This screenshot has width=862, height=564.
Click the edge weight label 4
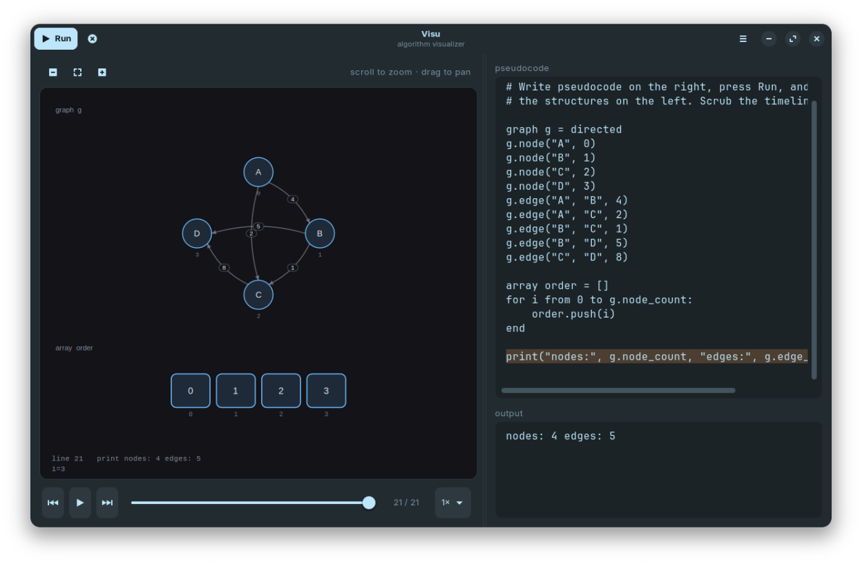[x=293, y=199]
